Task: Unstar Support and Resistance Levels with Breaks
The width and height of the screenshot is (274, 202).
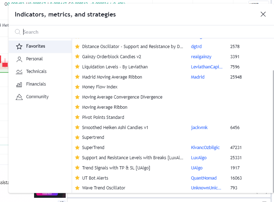Action: [x=77, y=157]
